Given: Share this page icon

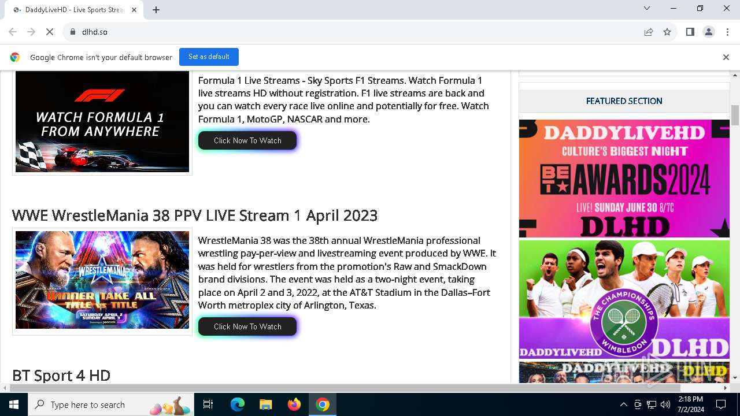Looking at the screenshot, I should [x=649, y=32].
